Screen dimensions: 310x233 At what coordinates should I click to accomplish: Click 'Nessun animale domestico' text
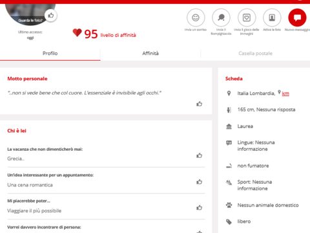(268, 205)
